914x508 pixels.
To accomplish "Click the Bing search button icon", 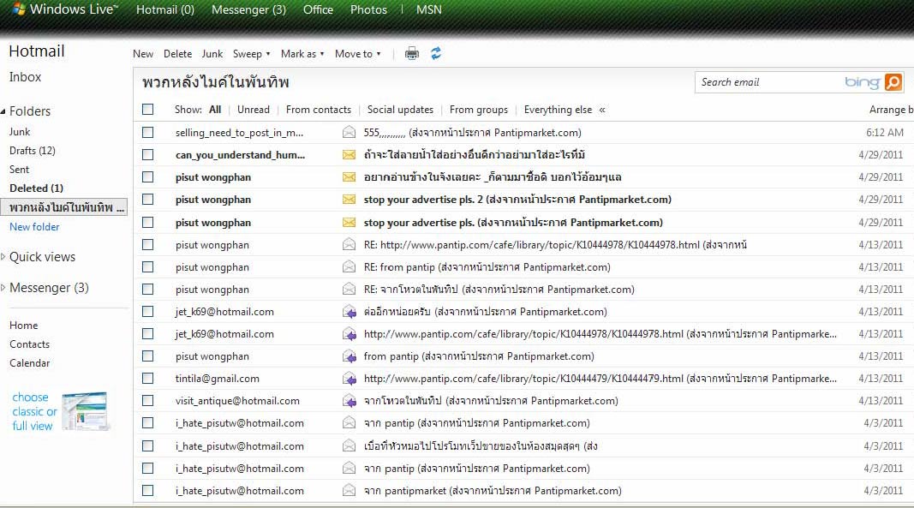I will pos(893,82).
